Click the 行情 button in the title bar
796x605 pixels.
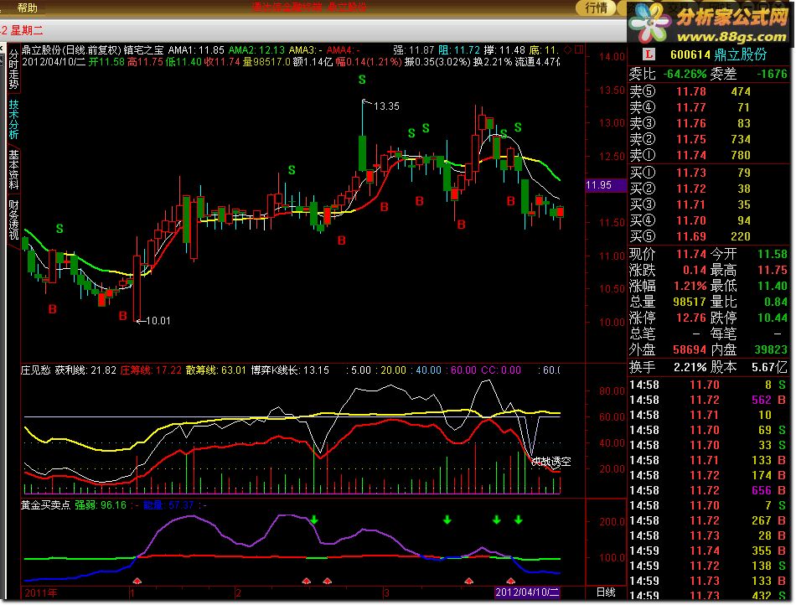tap(596, 8)
